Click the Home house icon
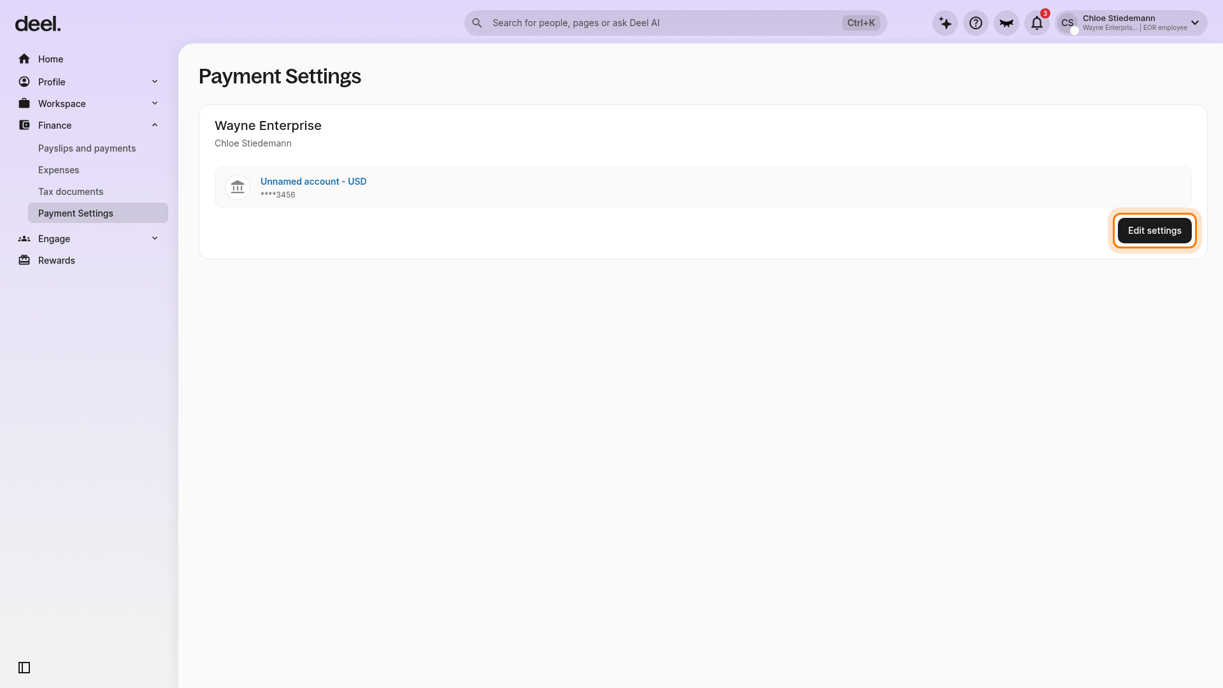Screen dimensions: 1223x688 24,59
